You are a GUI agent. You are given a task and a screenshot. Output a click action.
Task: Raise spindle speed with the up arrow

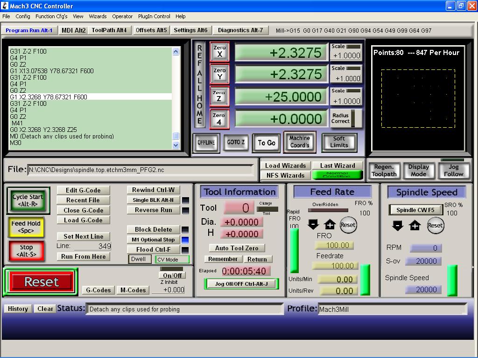tap(415, 226)
